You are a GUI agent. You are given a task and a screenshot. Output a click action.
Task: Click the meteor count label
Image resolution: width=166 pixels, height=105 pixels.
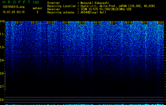pos(37,8)
